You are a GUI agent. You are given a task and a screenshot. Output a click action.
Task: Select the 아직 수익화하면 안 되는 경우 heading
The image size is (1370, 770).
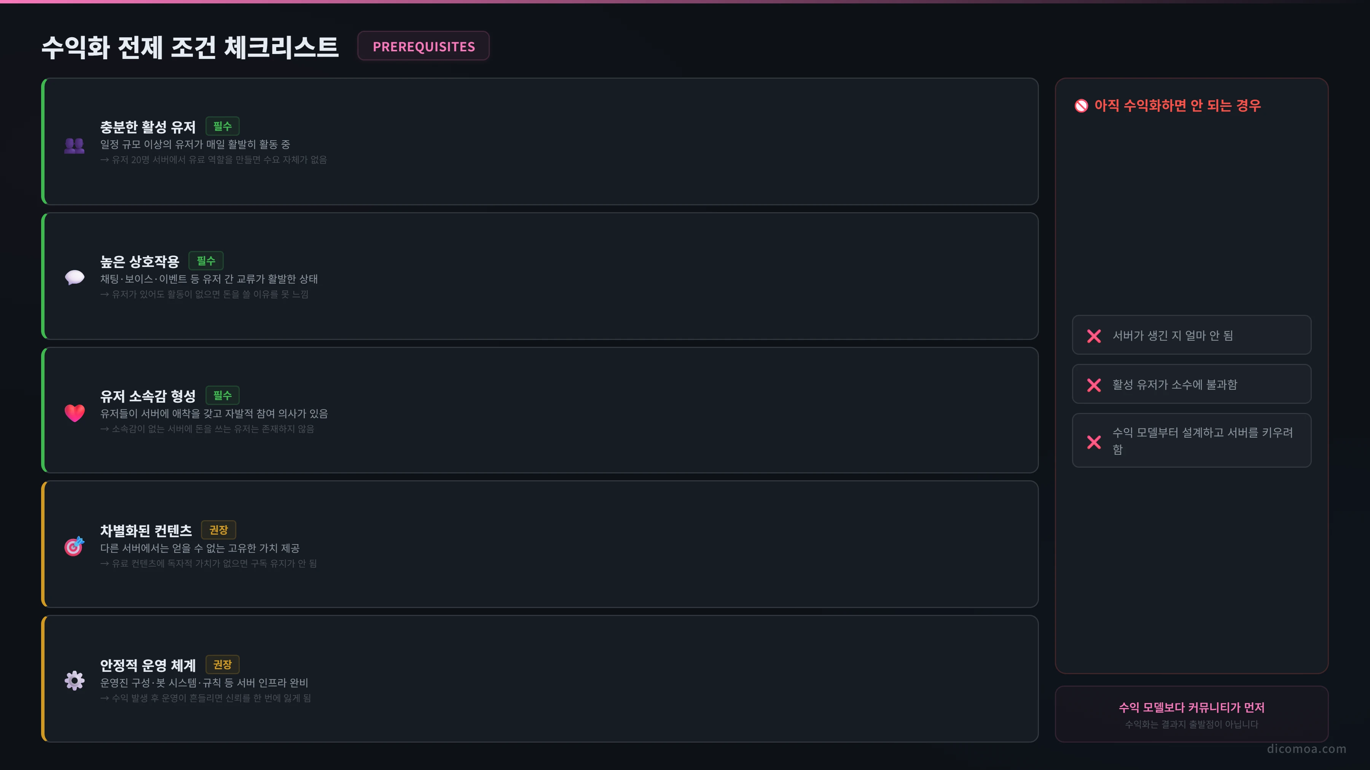[x=1177, y=106]
